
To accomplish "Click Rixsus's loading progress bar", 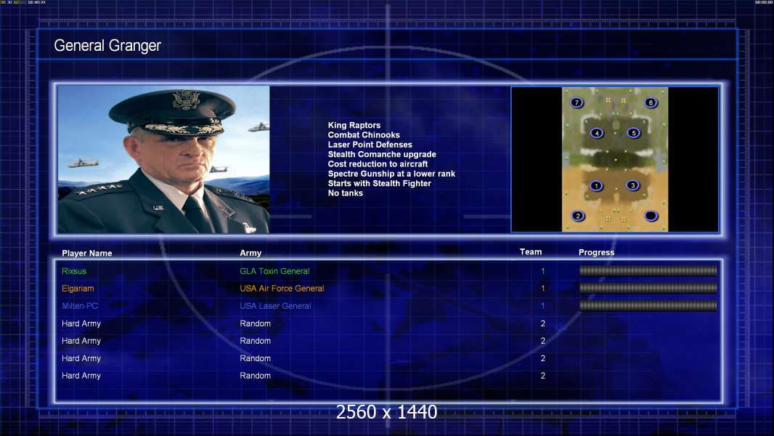I will tap(648, 270).
